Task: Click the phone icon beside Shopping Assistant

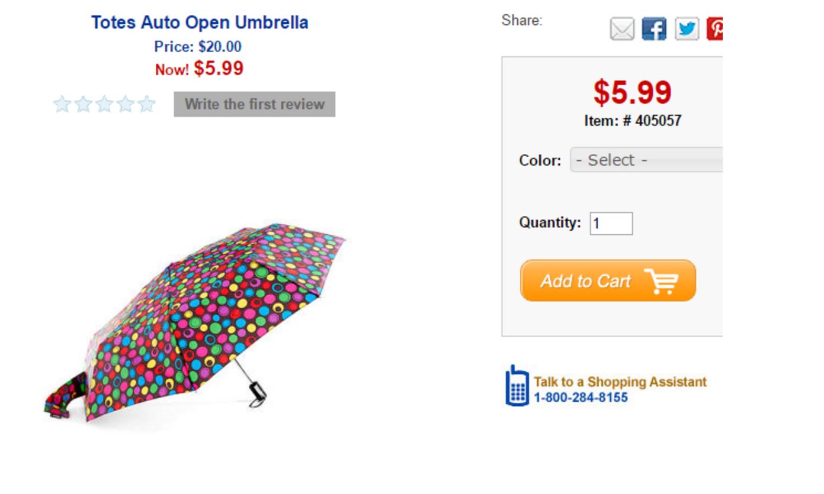Action: (x=517, y=386)
